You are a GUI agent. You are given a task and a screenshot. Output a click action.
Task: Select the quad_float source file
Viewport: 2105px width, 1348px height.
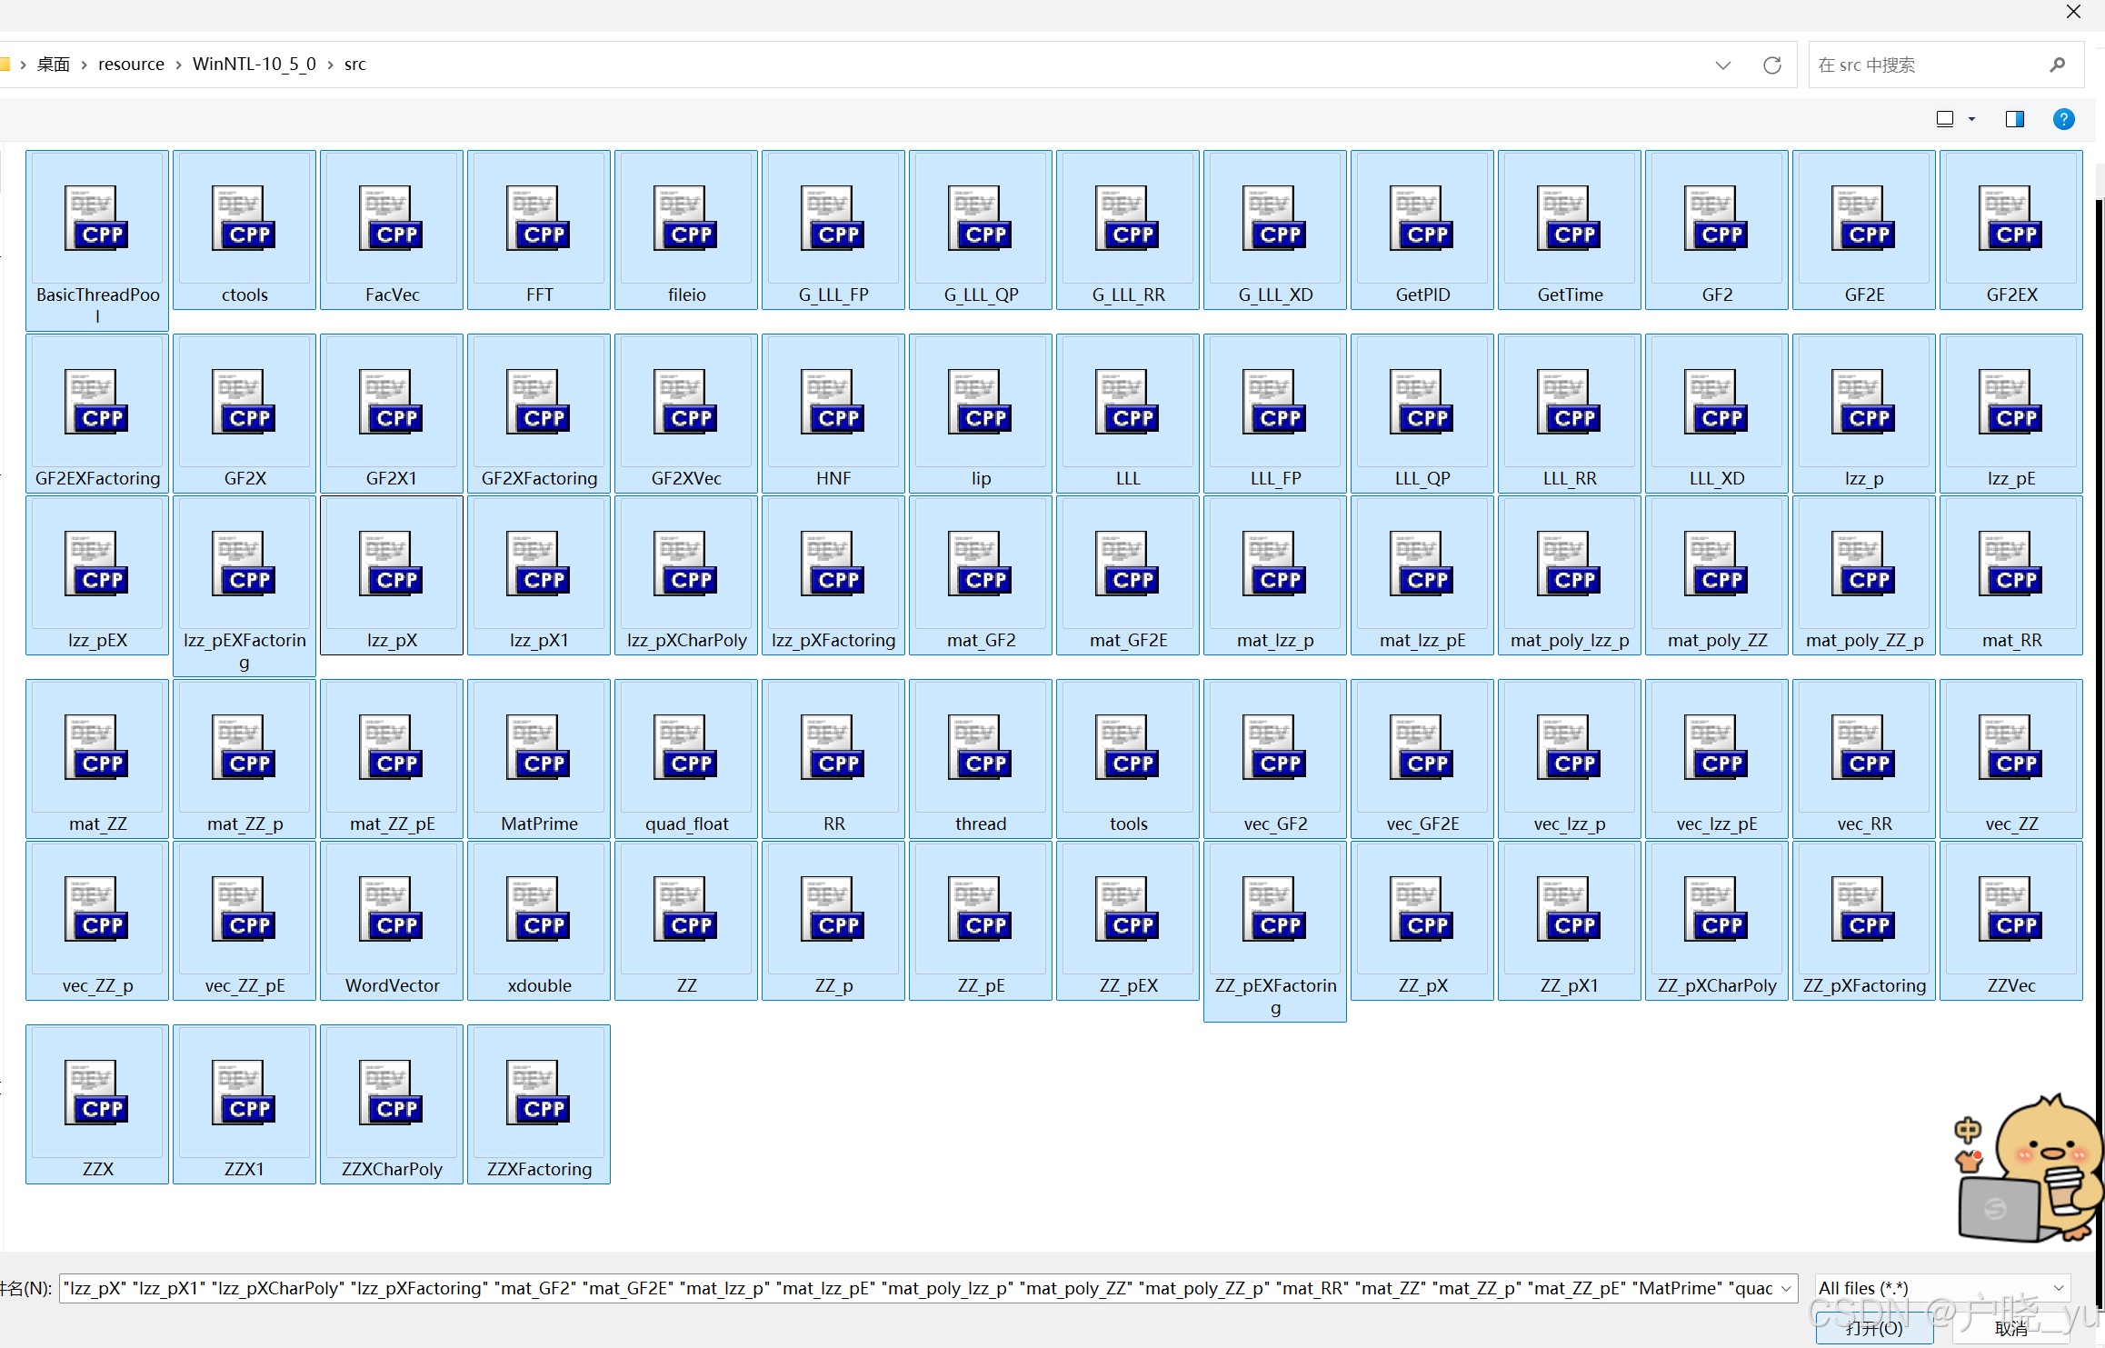[685, 748]
